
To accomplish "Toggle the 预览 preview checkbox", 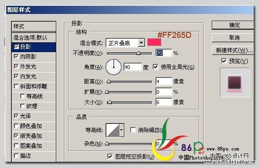I will tap(224, 61).
